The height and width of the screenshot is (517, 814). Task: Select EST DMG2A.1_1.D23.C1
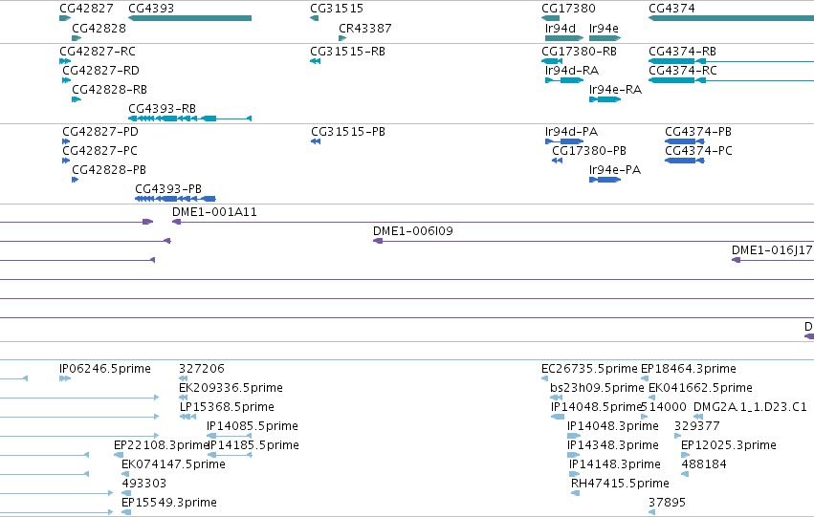click(x=698, y=417)
